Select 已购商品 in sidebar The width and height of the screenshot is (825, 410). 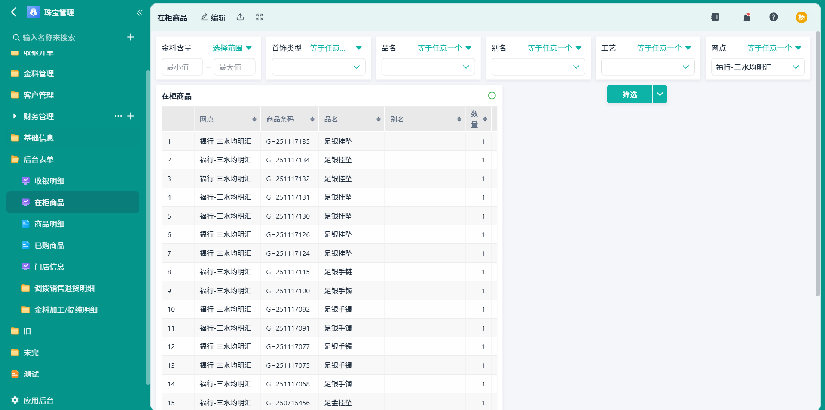tap(73, 245)
